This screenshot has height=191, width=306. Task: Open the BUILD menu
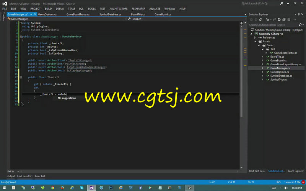click(48, 8)
